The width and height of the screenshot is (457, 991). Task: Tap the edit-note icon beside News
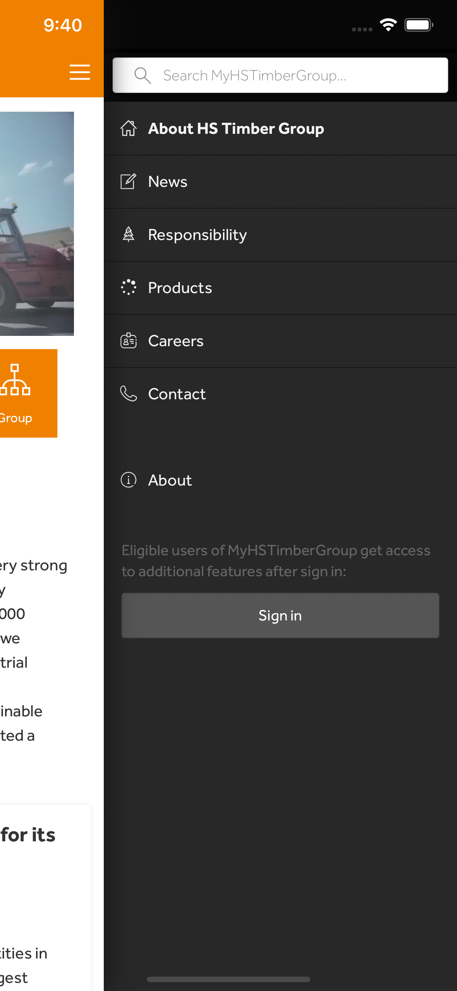(128, 182)
